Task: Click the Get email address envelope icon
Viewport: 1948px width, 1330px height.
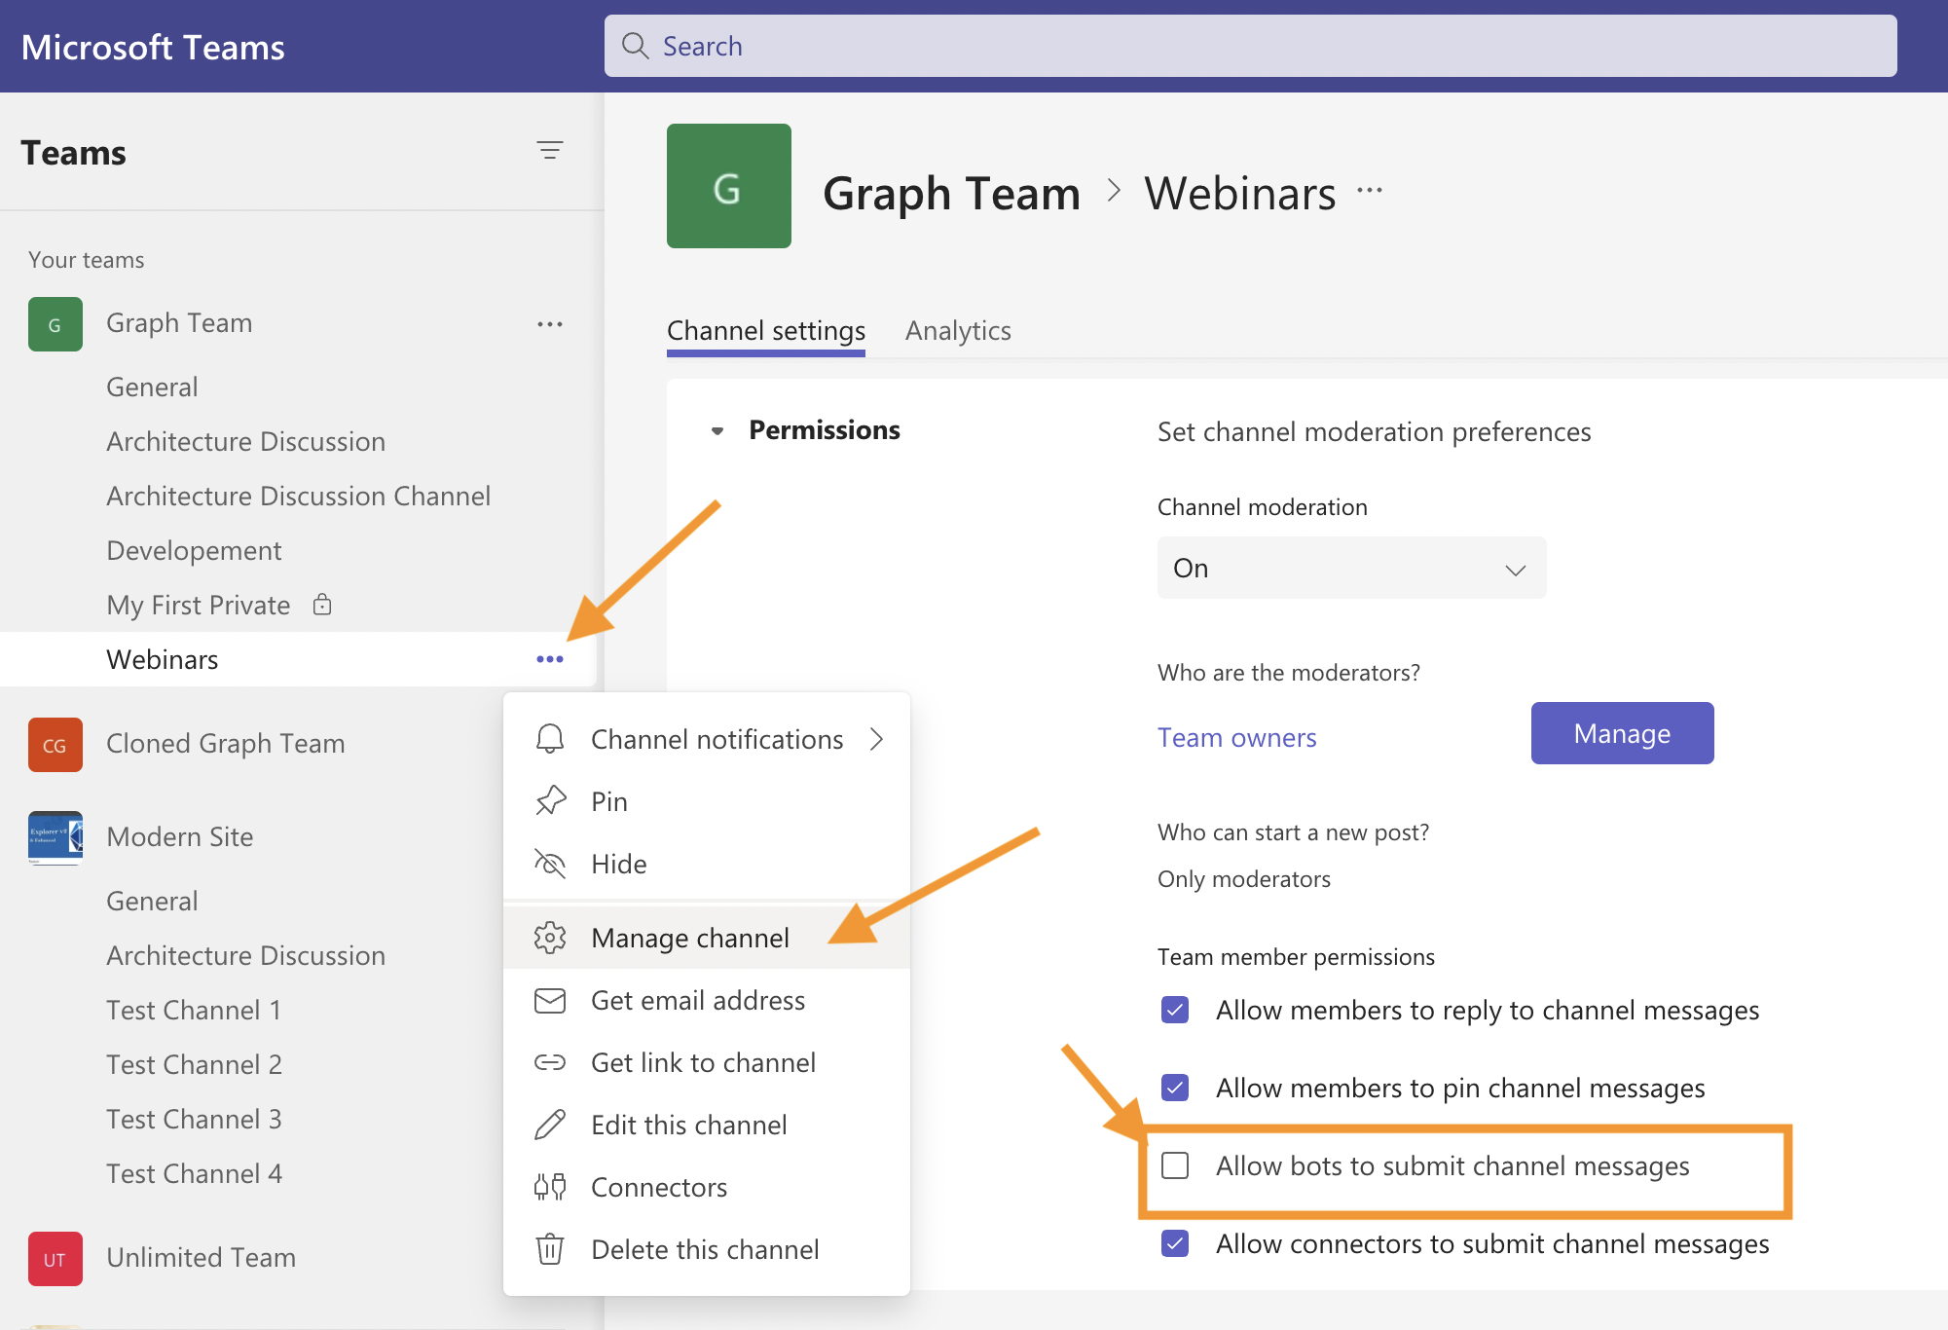Action: (x=550, y=1000)
